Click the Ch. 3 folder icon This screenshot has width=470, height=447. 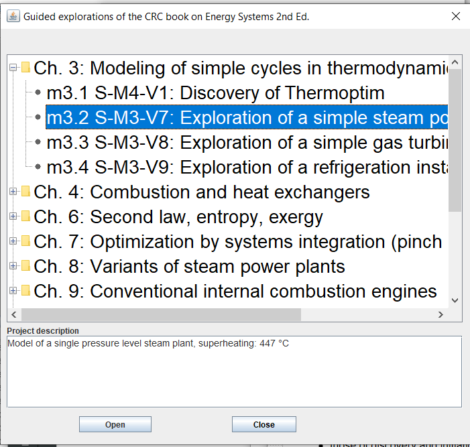click(x=25, y=68)
